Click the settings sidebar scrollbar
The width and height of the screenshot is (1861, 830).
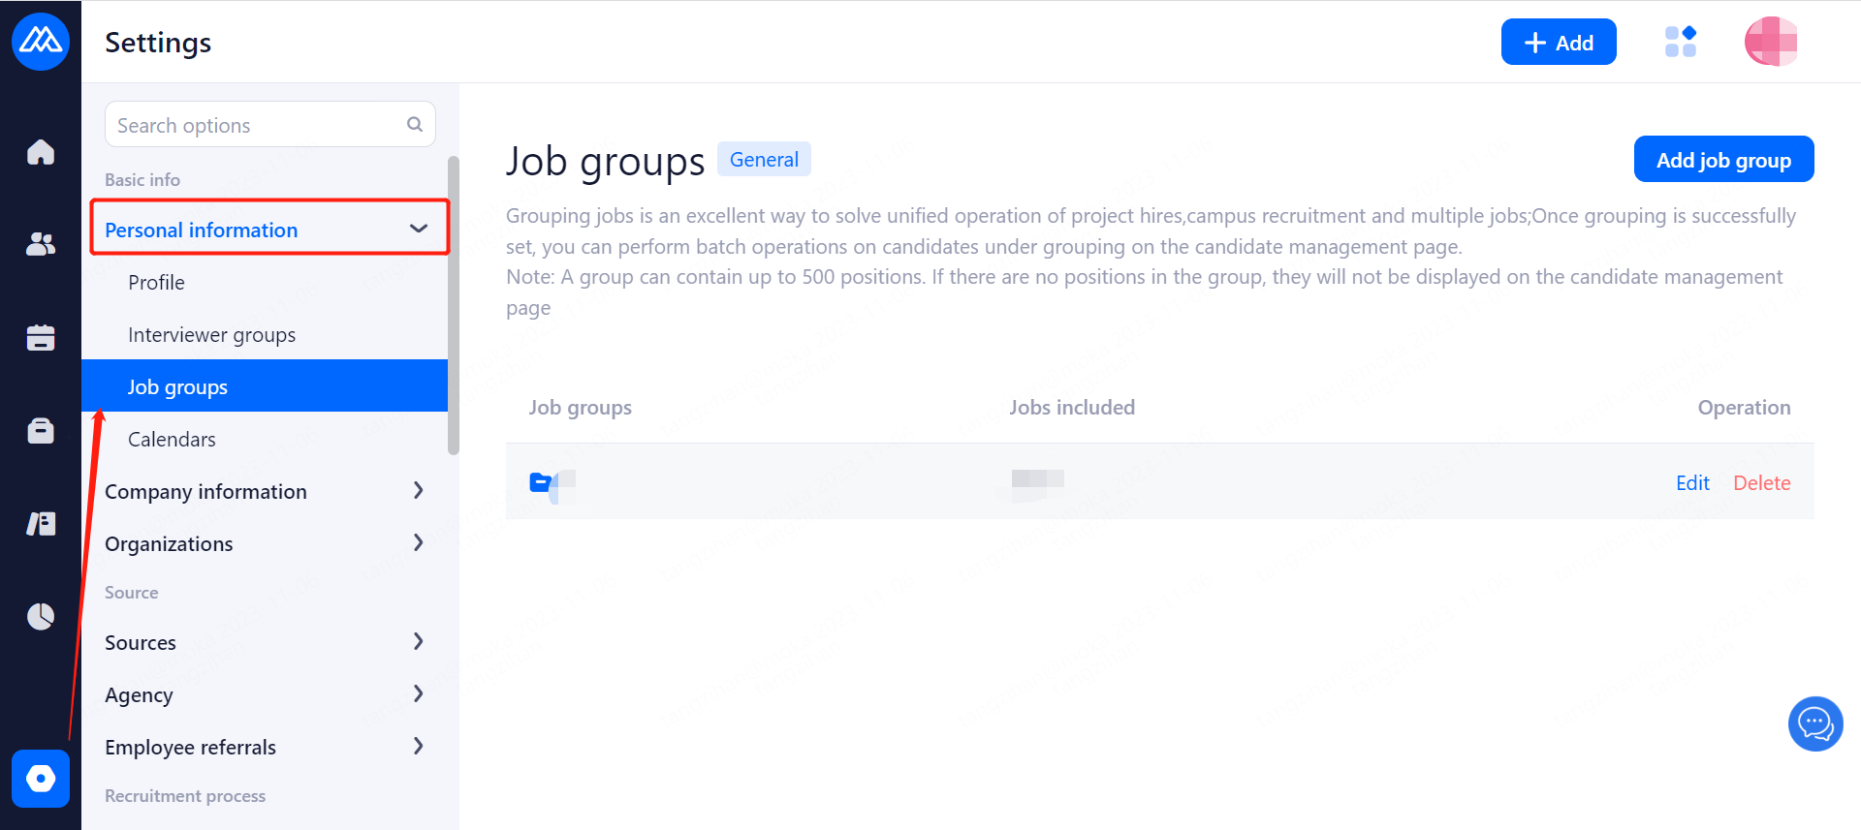[x=454, y=305]
